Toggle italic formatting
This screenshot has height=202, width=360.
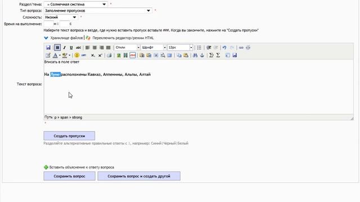point(65,47)
